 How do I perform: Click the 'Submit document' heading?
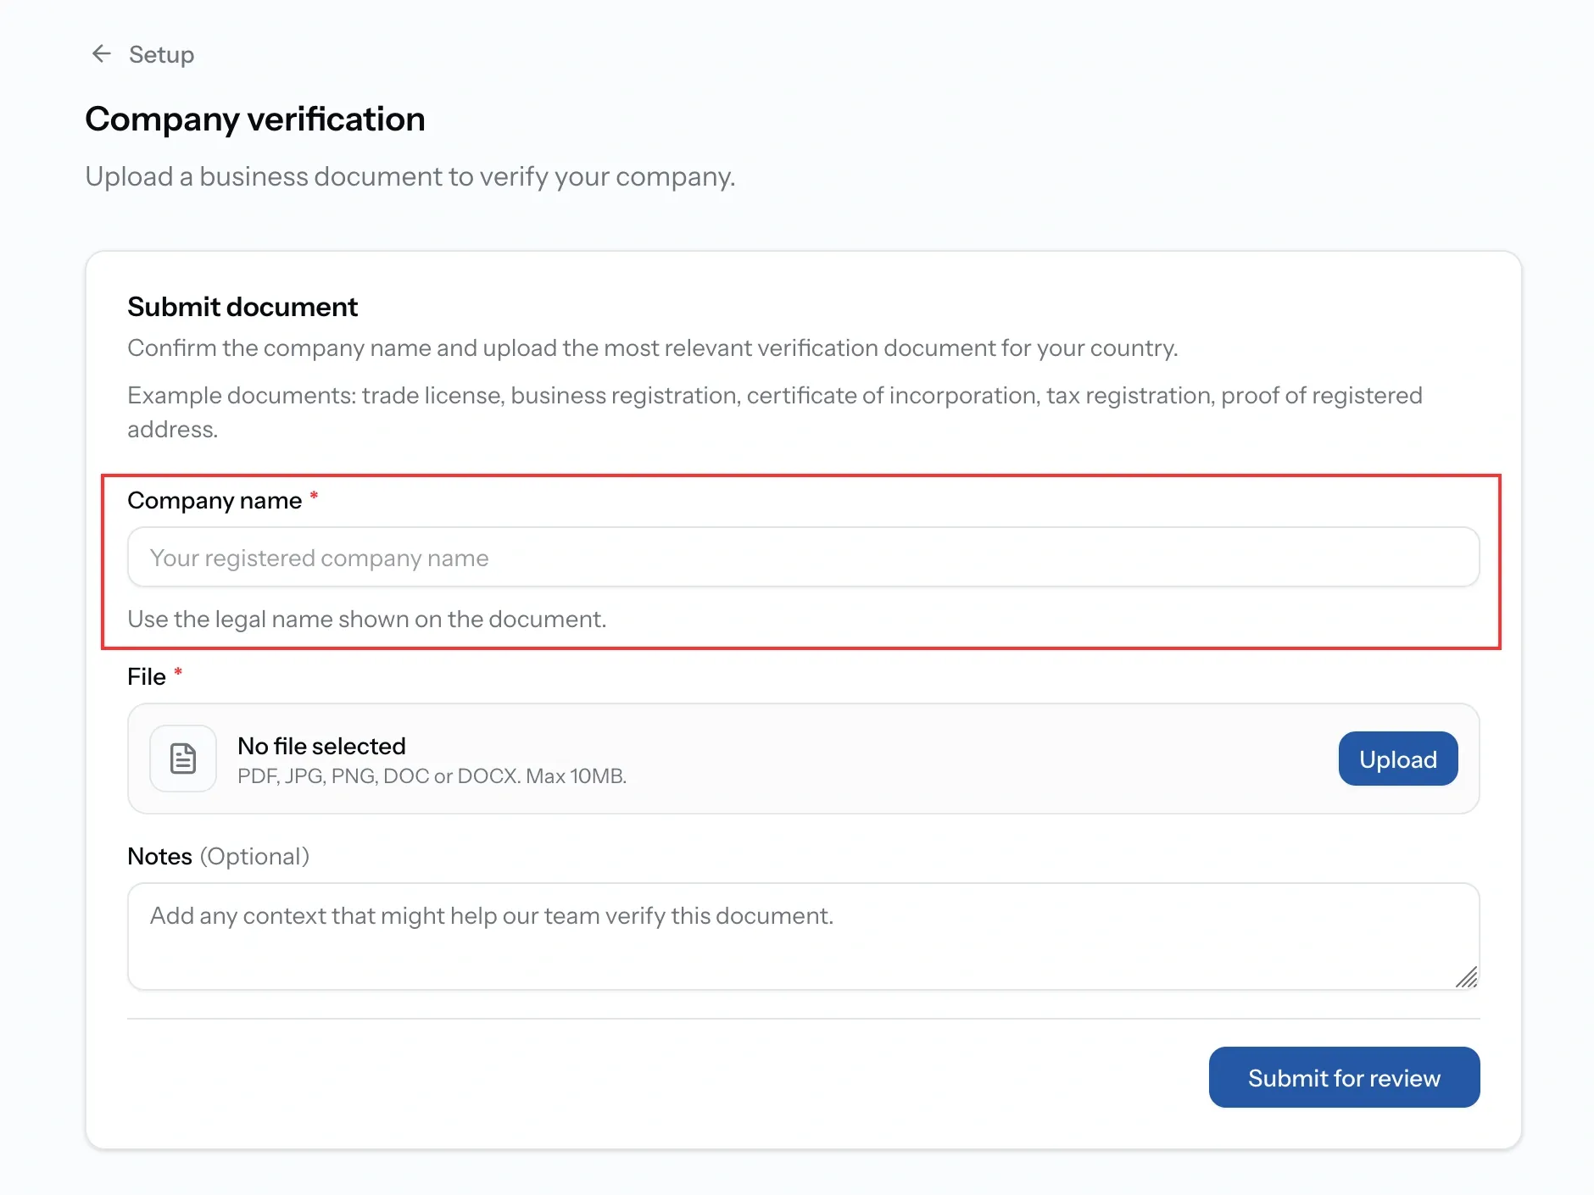coord(242,306)
